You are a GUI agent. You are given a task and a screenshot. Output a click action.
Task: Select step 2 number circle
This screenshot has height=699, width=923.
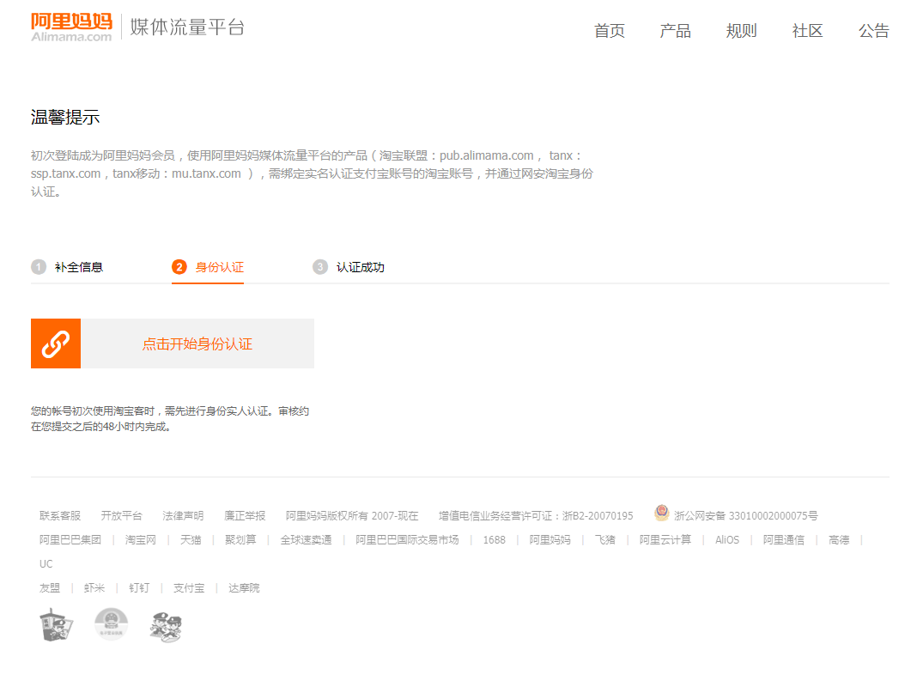179,267
